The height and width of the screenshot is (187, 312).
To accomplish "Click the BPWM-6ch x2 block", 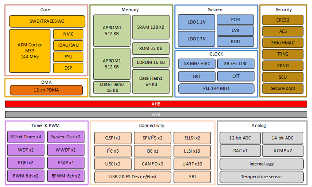I will coord(65,176).
